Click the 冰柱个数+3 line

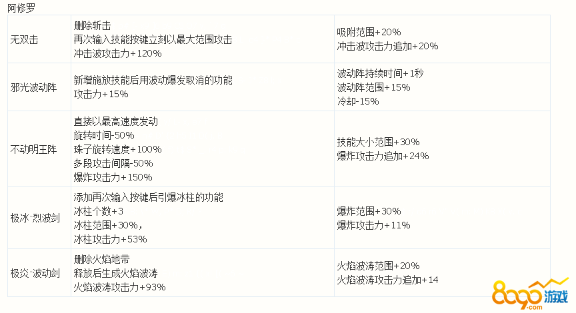[99, 211]
